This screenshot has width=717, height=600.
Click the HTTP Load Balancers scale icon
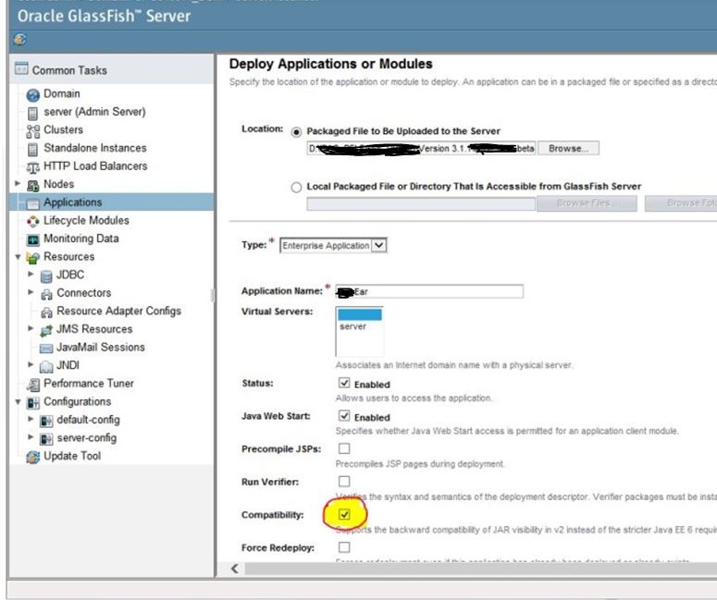pyautogui.click(x=33, y=167)
